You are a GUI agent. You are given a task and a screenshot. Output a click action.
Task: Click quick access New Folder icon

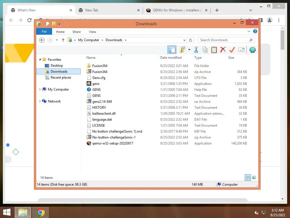(54, 24)
